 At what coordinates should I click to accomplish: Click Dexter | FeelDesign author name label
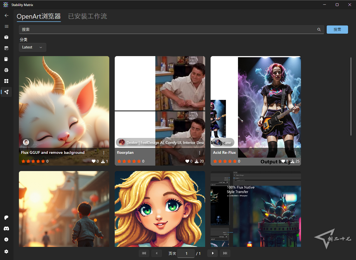(x=165, y=143)
